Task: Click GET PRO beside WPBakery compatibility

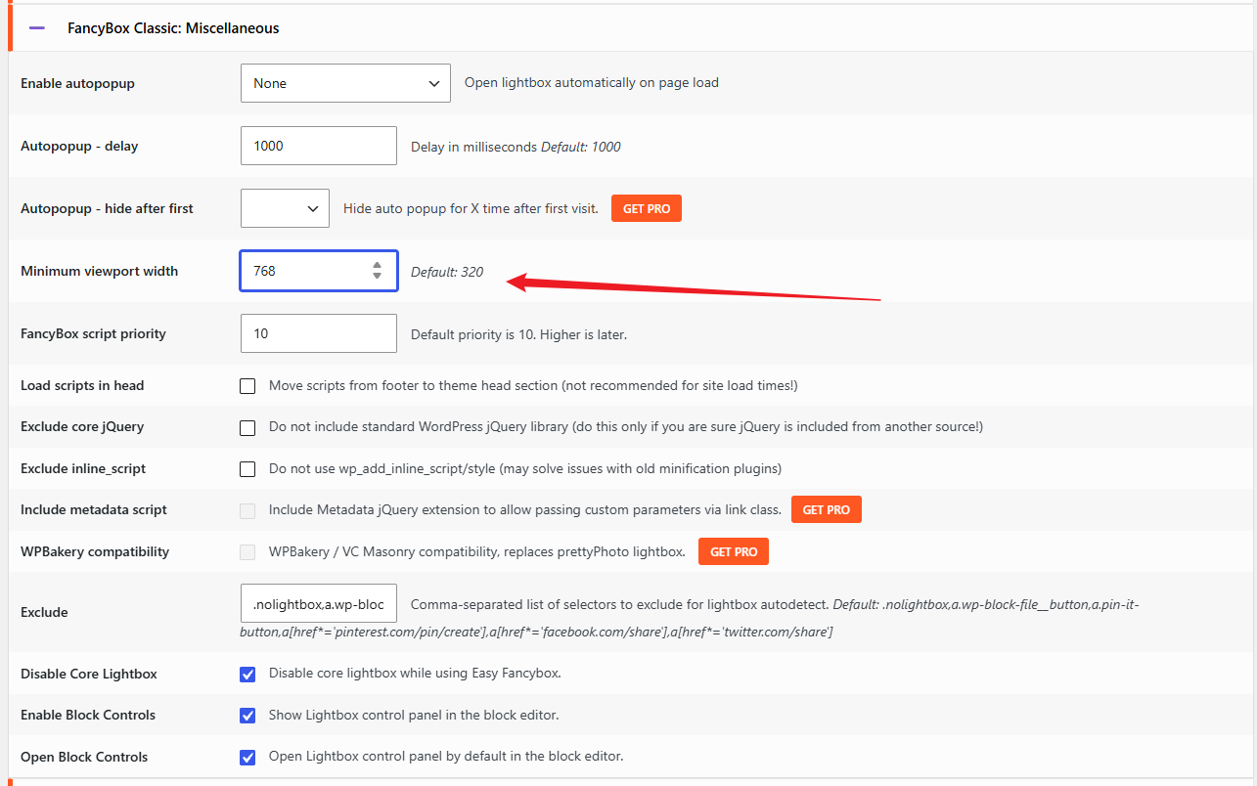Action: pos(734,552)
